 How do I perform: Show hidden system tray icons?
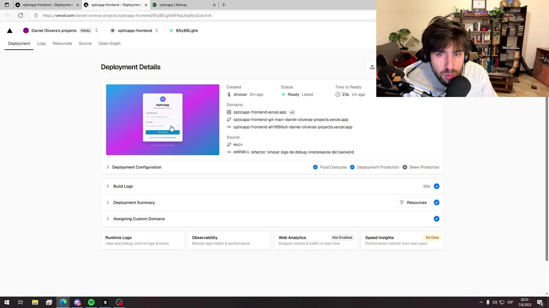click(481, 302)
